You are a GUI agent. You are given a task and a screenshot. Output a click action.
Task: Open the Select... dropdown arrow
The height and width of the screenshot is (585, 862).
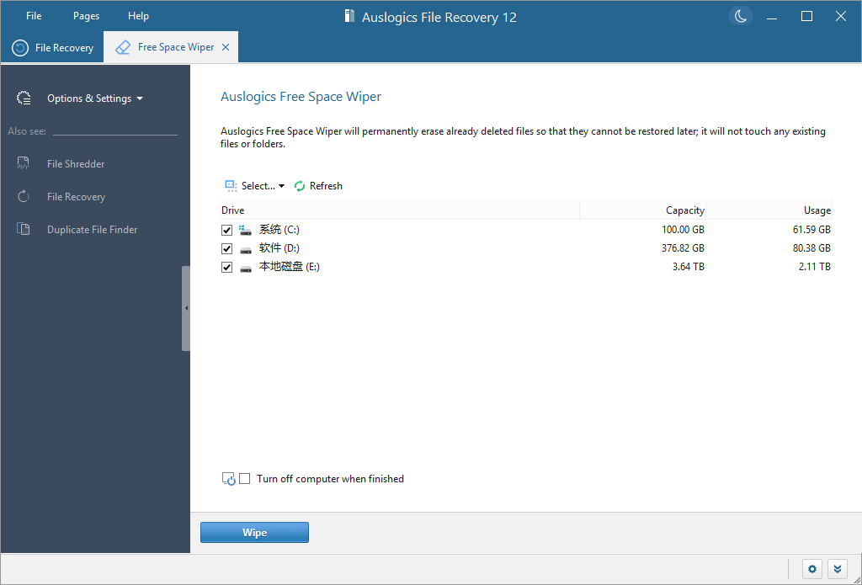282,185
